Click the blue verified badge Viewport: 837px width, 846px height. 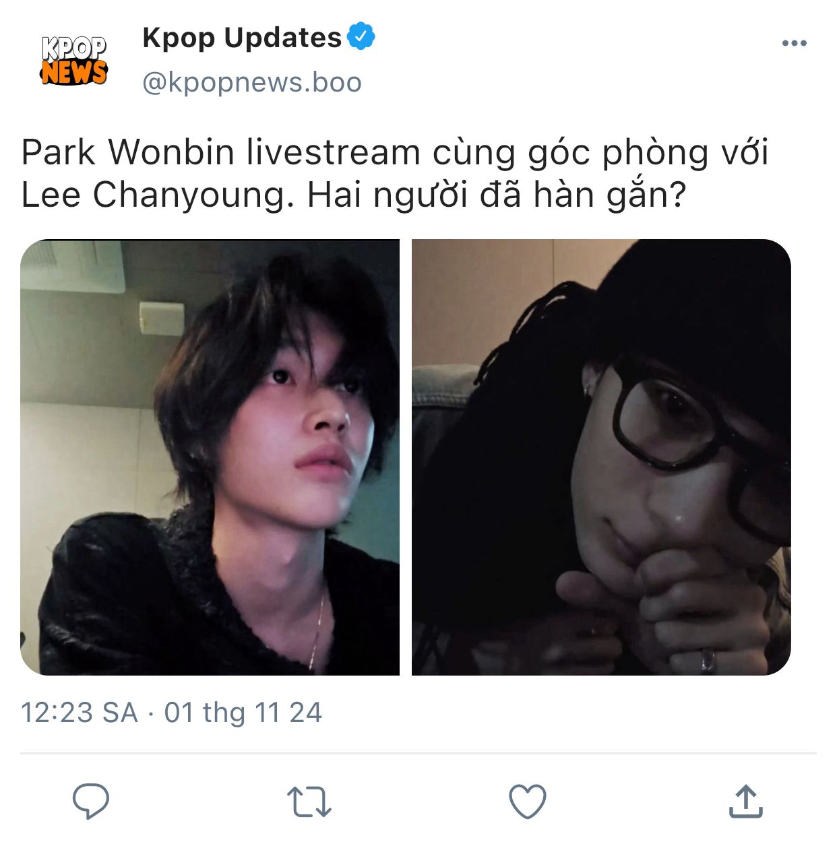tap(361, 36)
